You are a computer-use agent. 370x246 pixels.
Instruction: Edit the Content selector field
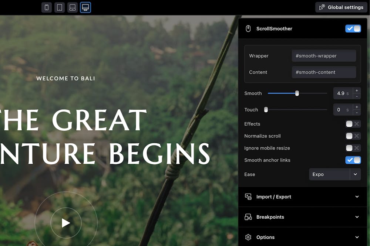324,72
